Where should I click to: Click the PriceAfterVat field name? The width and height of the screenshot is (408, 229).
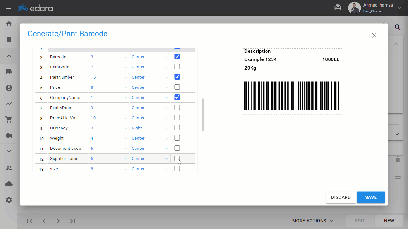pos(68,118)
